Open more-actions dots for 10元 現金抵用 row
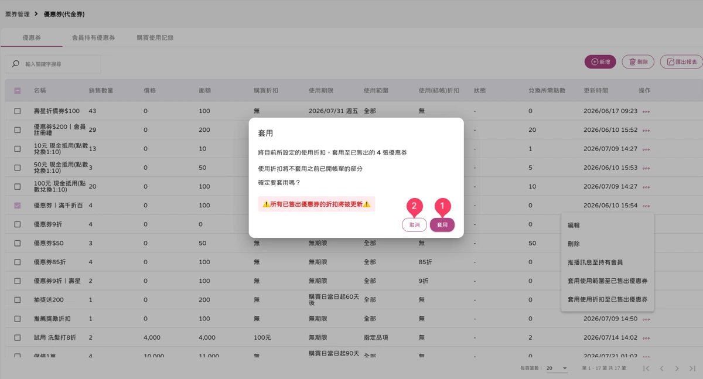Viewport: 703px width, 379px height. [x=646, y=149]
